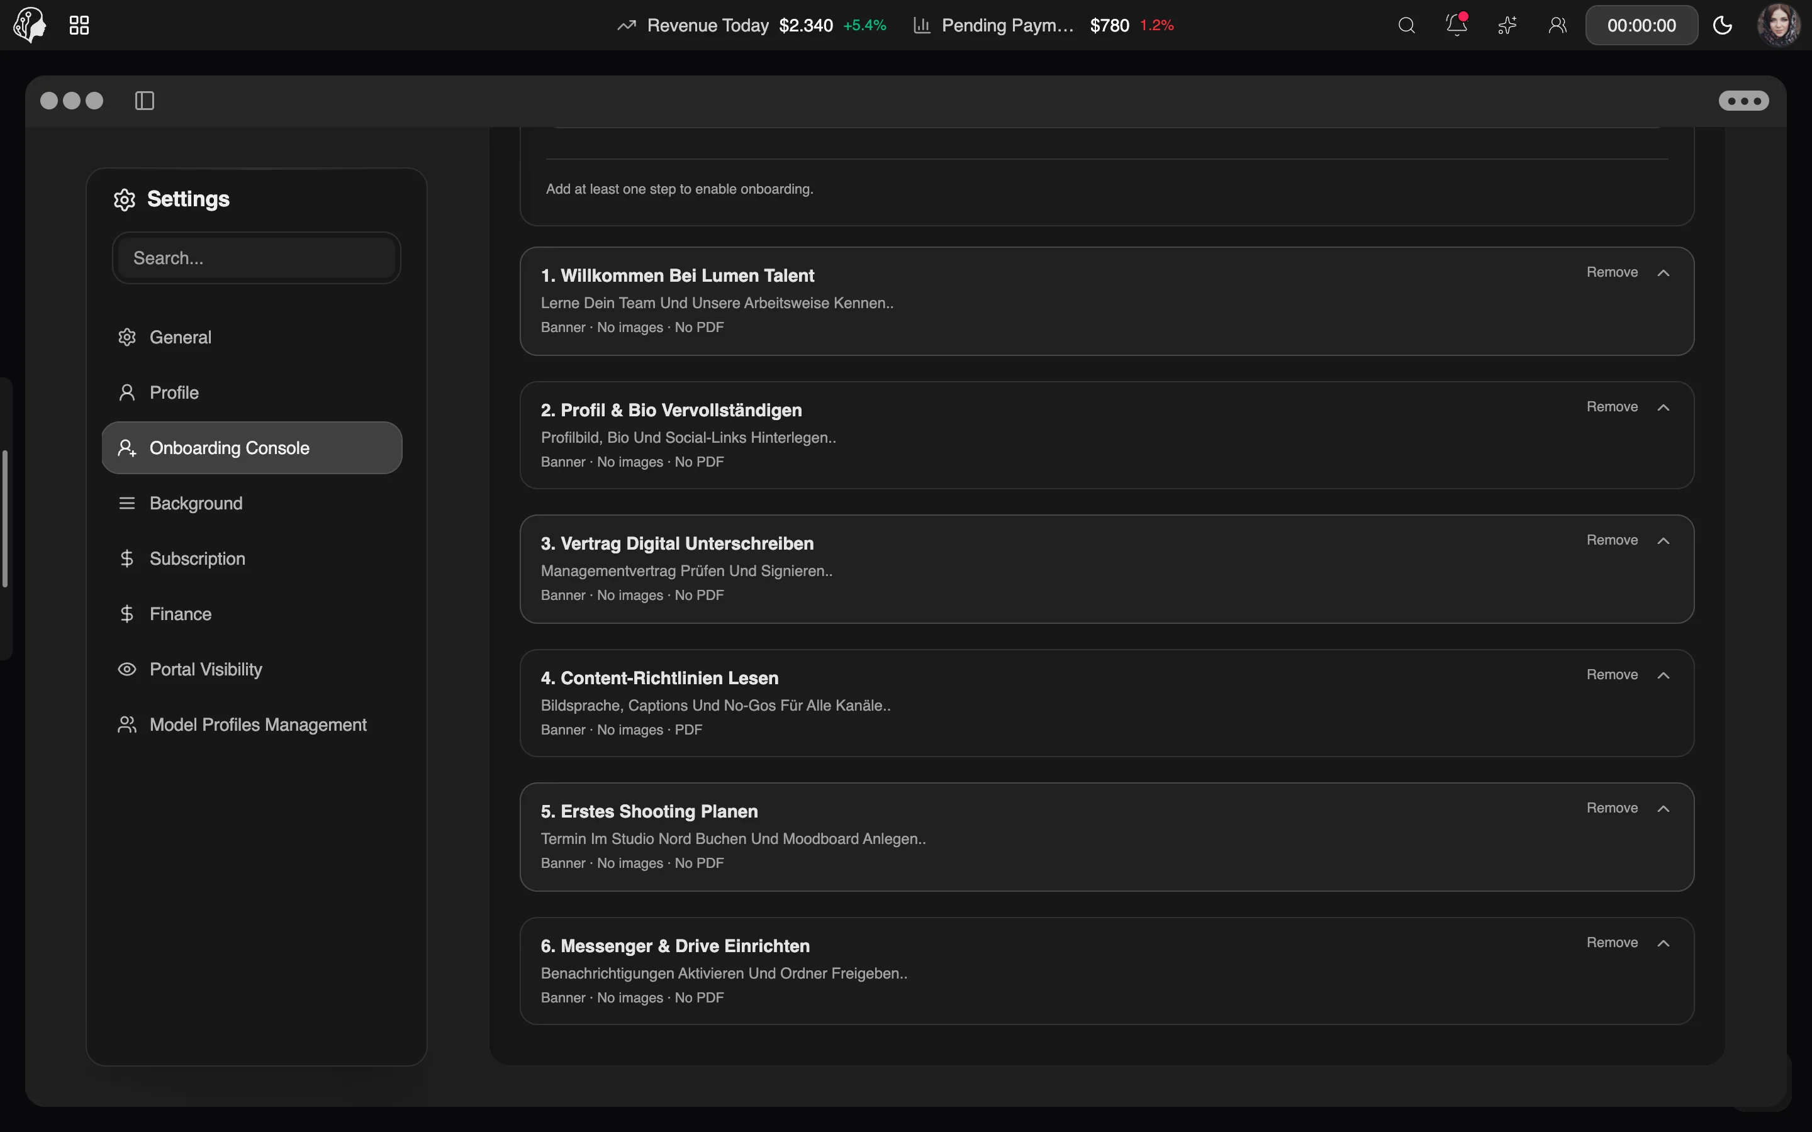Screen dimensions: 1812x1132
Task: Open General settings
Action: [252, 337]
